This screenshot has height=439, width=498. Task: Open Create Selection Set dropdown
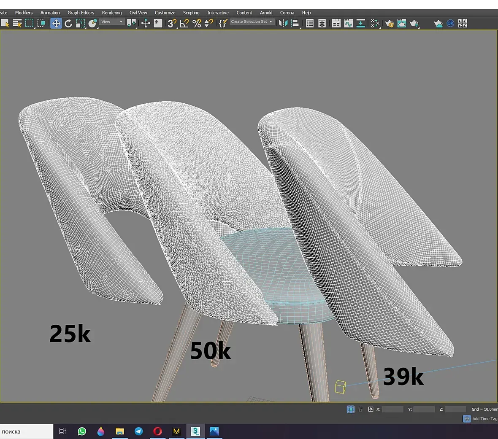(252, 22)
